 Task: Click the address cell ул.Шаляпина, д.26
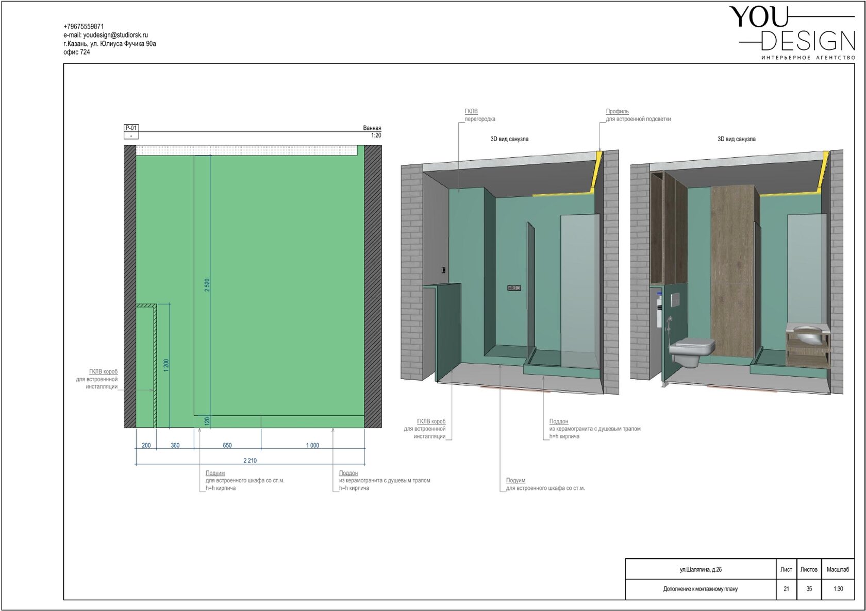701,569
